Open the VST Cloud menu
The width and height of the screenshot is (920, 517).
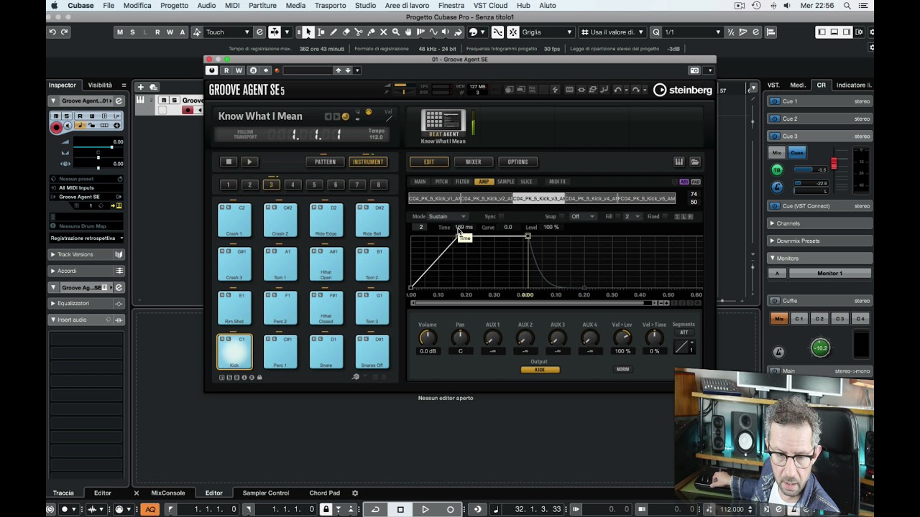(x=490, y=6)
